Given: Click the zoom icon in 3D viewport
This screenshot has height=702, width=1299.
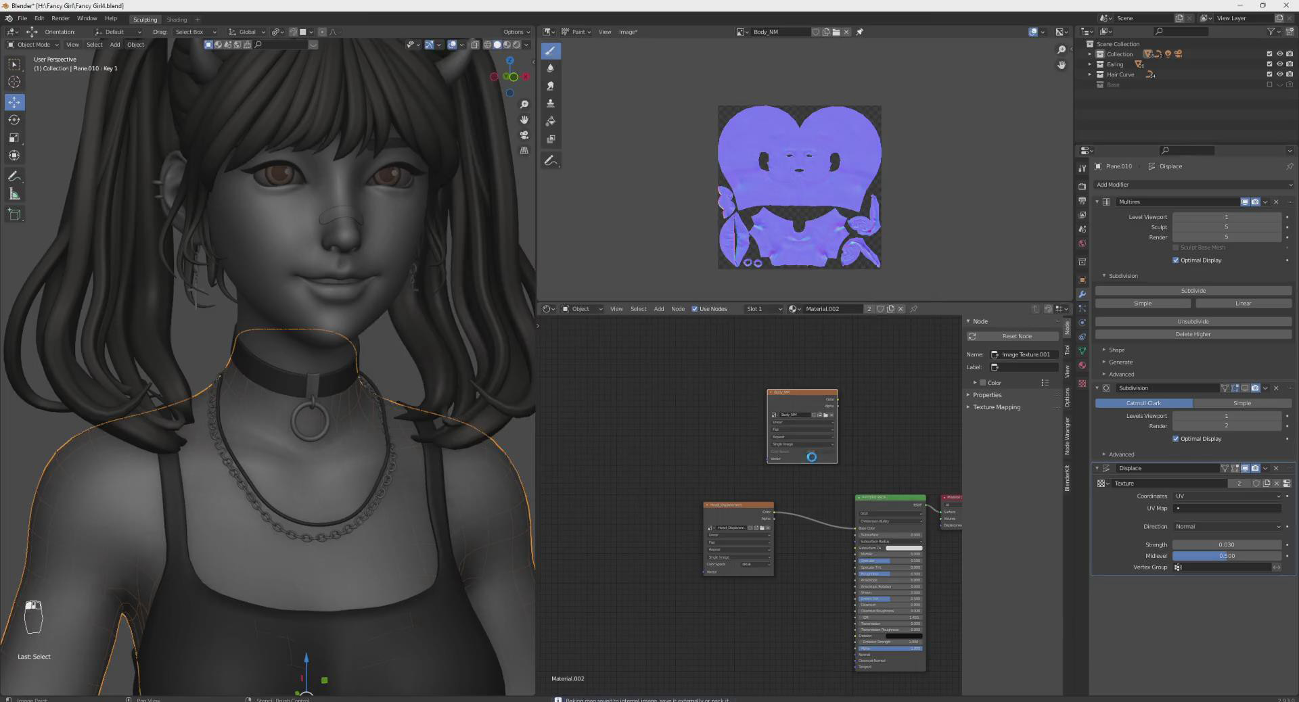Looking at the screenshot, I should [x=524, y=104].
